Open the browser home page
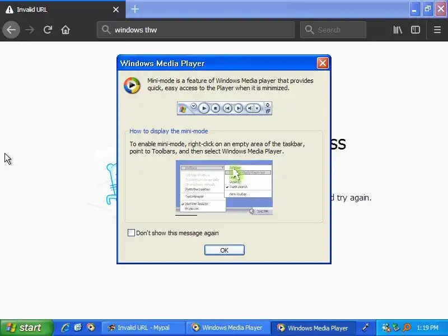The image size is (448, 336). (66, 30)
